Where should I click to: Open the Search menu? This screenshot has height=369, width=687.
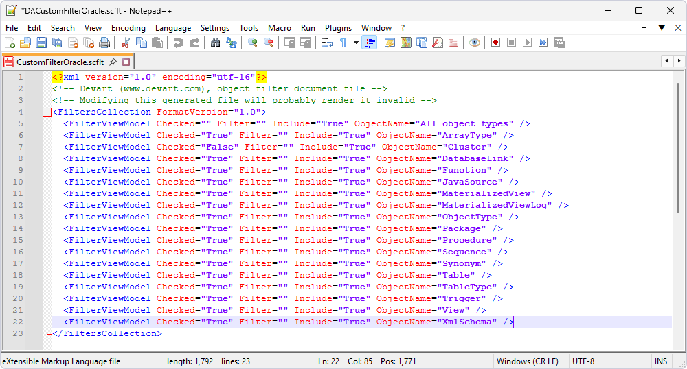click(x=63, y=28)
